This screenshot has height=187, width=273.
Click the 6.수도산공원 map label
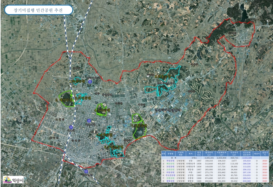(x=114, y=147)
